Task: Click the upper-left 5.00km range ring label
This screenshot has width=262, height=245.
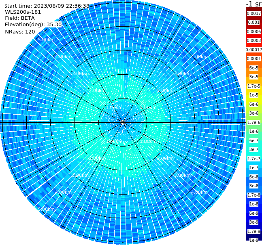Action: [46, 40]
